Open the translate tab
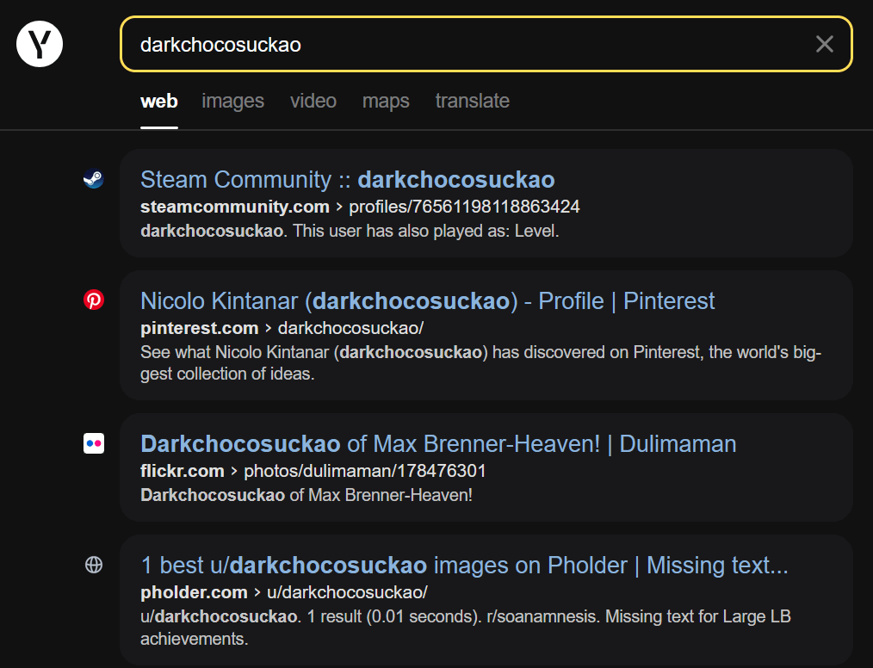Image resolution: width=873 pixels, height=668 pixels. [x=472, y=101]
